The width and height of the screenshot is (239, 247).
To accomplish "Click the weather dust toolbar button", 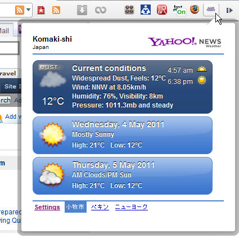I will pos(211,10).
